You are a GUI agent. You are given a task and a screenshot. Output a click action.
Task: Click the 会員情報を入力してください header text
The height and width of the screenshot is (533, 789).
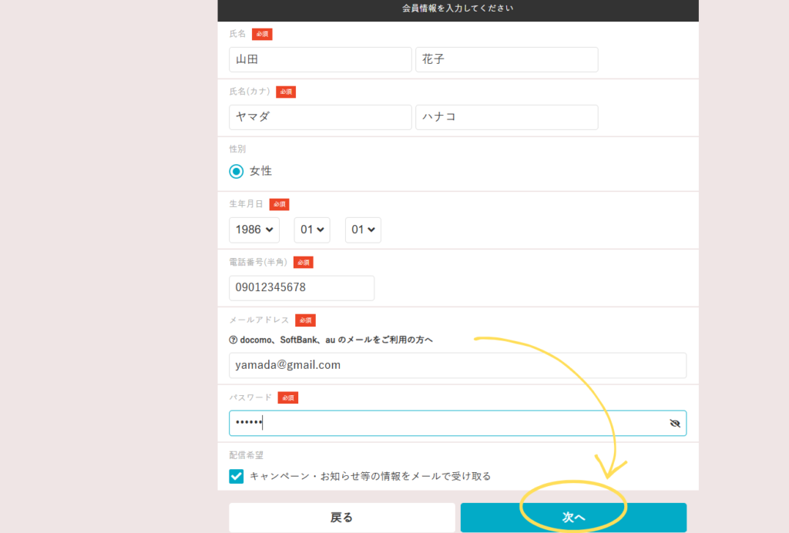click(x=458, y=8)
